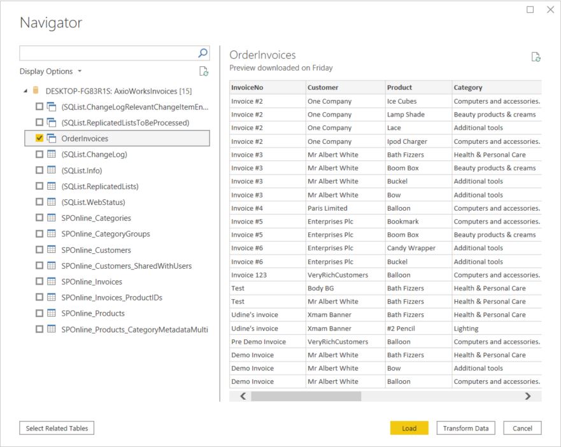Enable the SPOnline_Invoices checkbox

click(x=39, y=281)
